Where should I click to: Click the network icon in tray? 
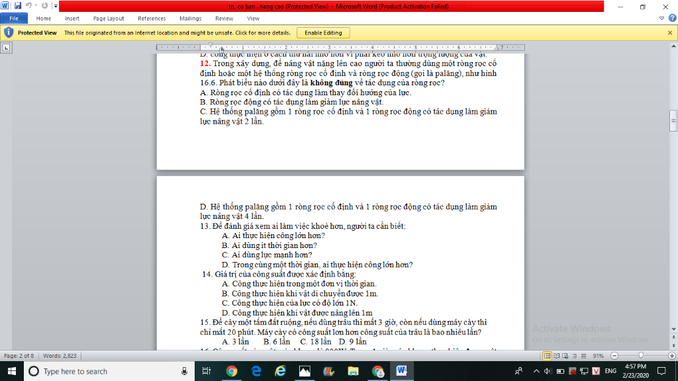(584, 371)
